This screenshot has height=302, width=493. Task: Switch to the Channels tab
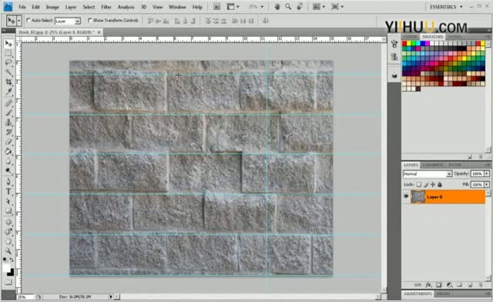(433, 165)
